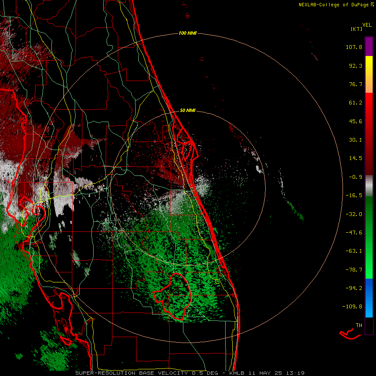
Task: Pick the red segment of the velocity color bar
Action: click(369, 134)
